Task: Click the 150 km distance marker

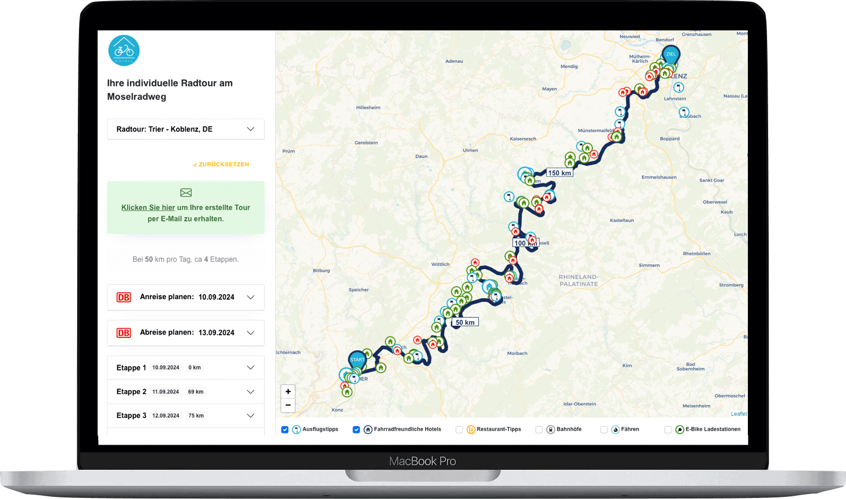Action: click(560, 173)
